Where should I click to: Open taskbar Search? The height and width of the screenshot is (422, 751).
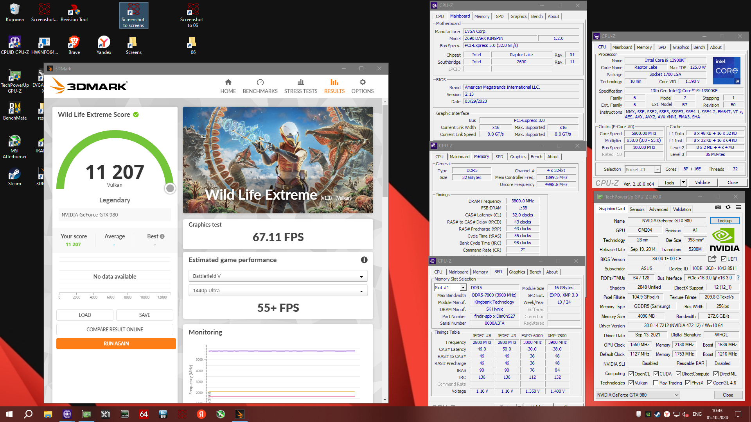click(28, 414)
